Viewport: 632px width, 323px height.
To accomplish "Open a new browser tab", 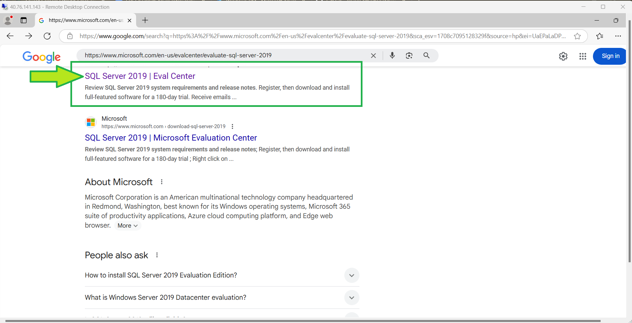I will pyautogui.click(x=145, y=20).
